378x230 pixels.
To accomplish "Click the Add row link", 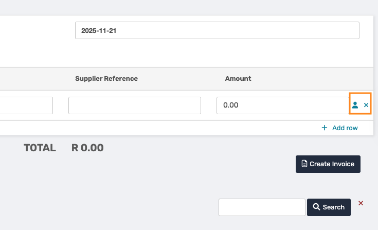I will pyautogui.click(x=339, y=128).
